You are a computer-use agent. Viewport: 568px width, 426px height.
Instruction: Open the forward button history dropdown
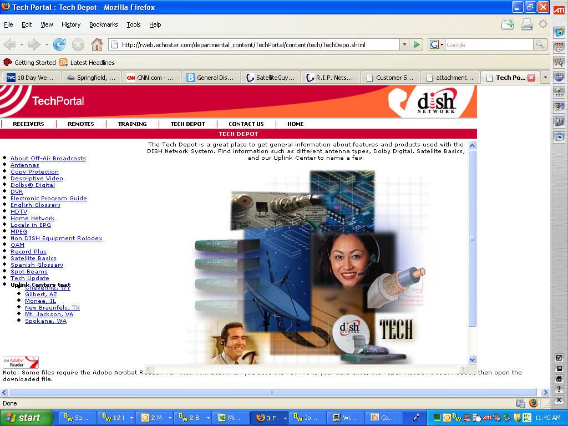[x=47, y=44]
